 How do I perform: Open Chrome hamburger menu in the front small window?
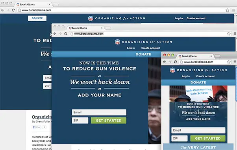[x=235, y=62]
